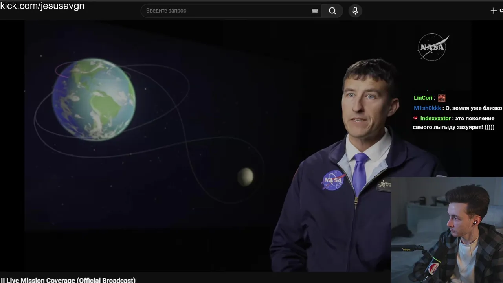Click the badge icon next to Indexxxator
Screen dimensions: 503x283
(x=415, y=118)
